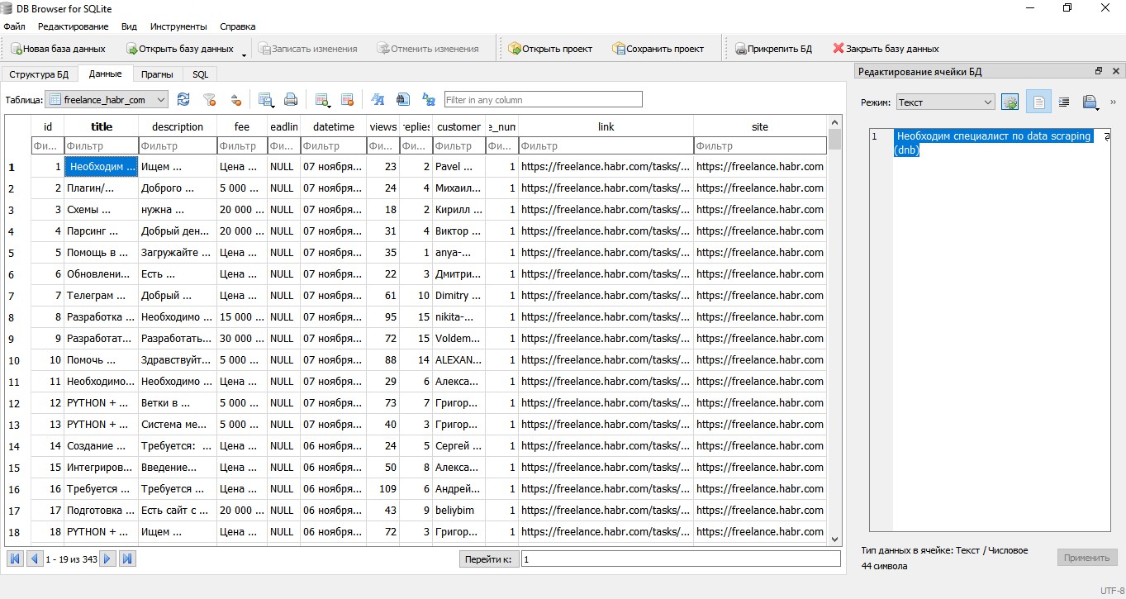The width and height of the screenshot is (1126, 599).
Task: Refresh the table data
Action: pos(183,100)
